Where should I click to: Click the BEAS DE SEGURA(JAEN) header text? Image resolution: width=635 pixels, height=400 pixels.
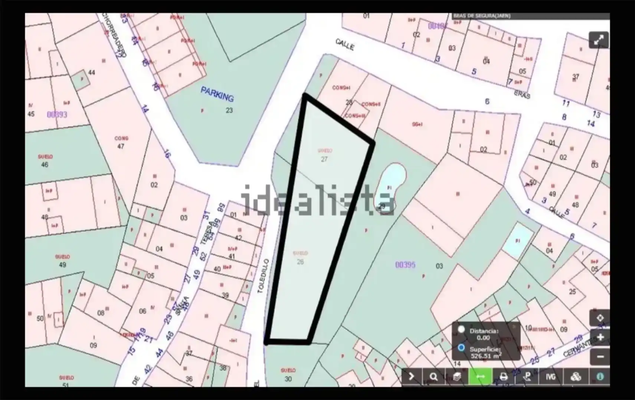point(482,16)
